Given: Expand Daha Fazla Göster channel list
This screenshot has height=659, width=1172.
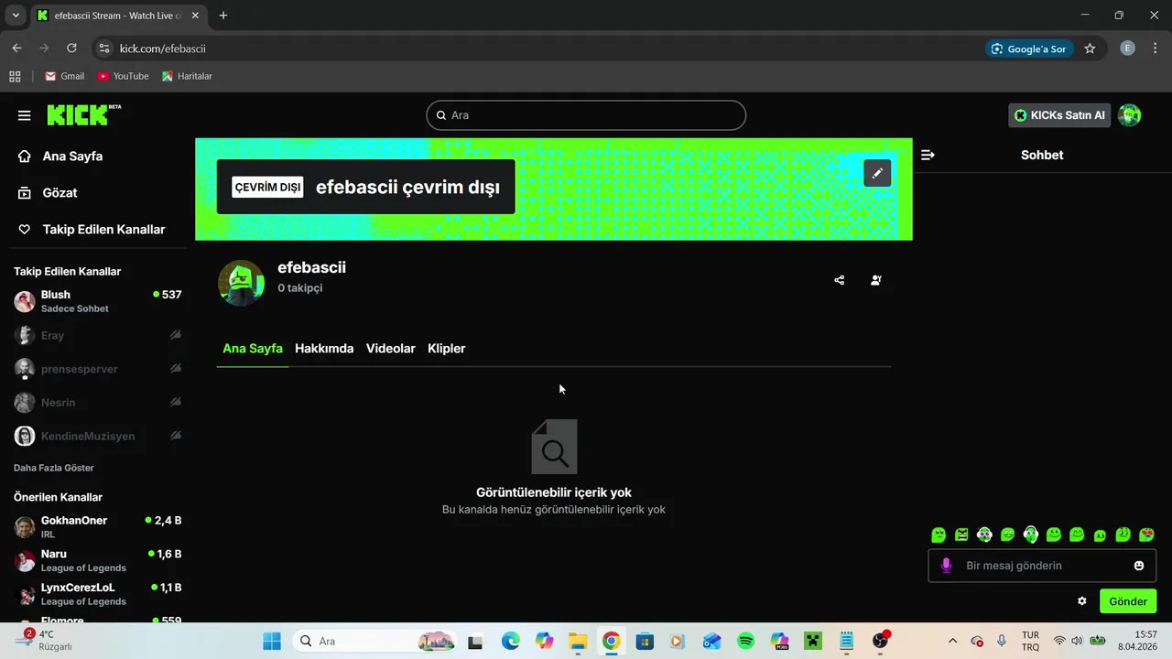Looking at the screenshot, I should [54, 468].
